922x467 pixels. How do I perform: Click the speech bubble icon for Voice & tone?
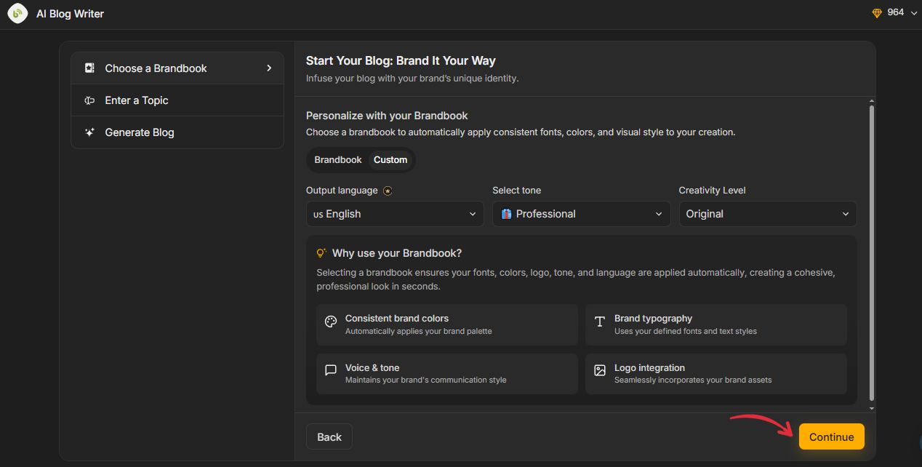tap(331, 370)
